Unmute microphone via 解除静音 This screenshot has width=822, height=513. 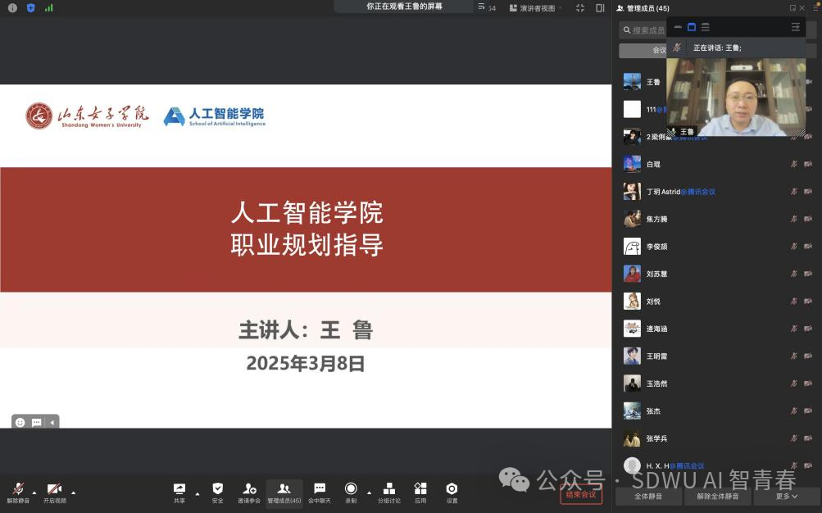tap(18, 489)
